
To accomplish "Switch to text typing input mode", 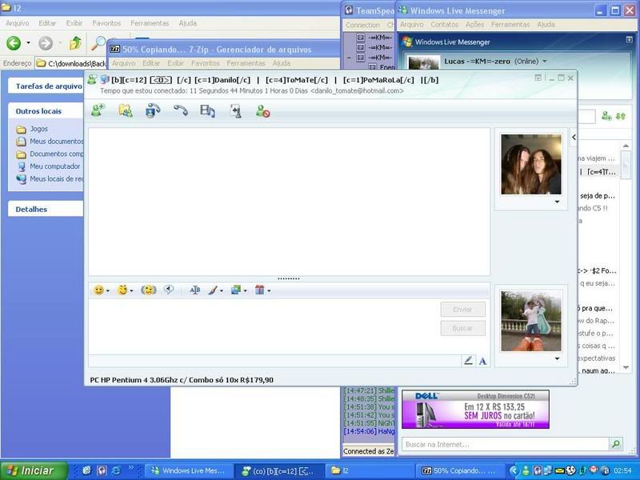I will [x=483, y=361].
